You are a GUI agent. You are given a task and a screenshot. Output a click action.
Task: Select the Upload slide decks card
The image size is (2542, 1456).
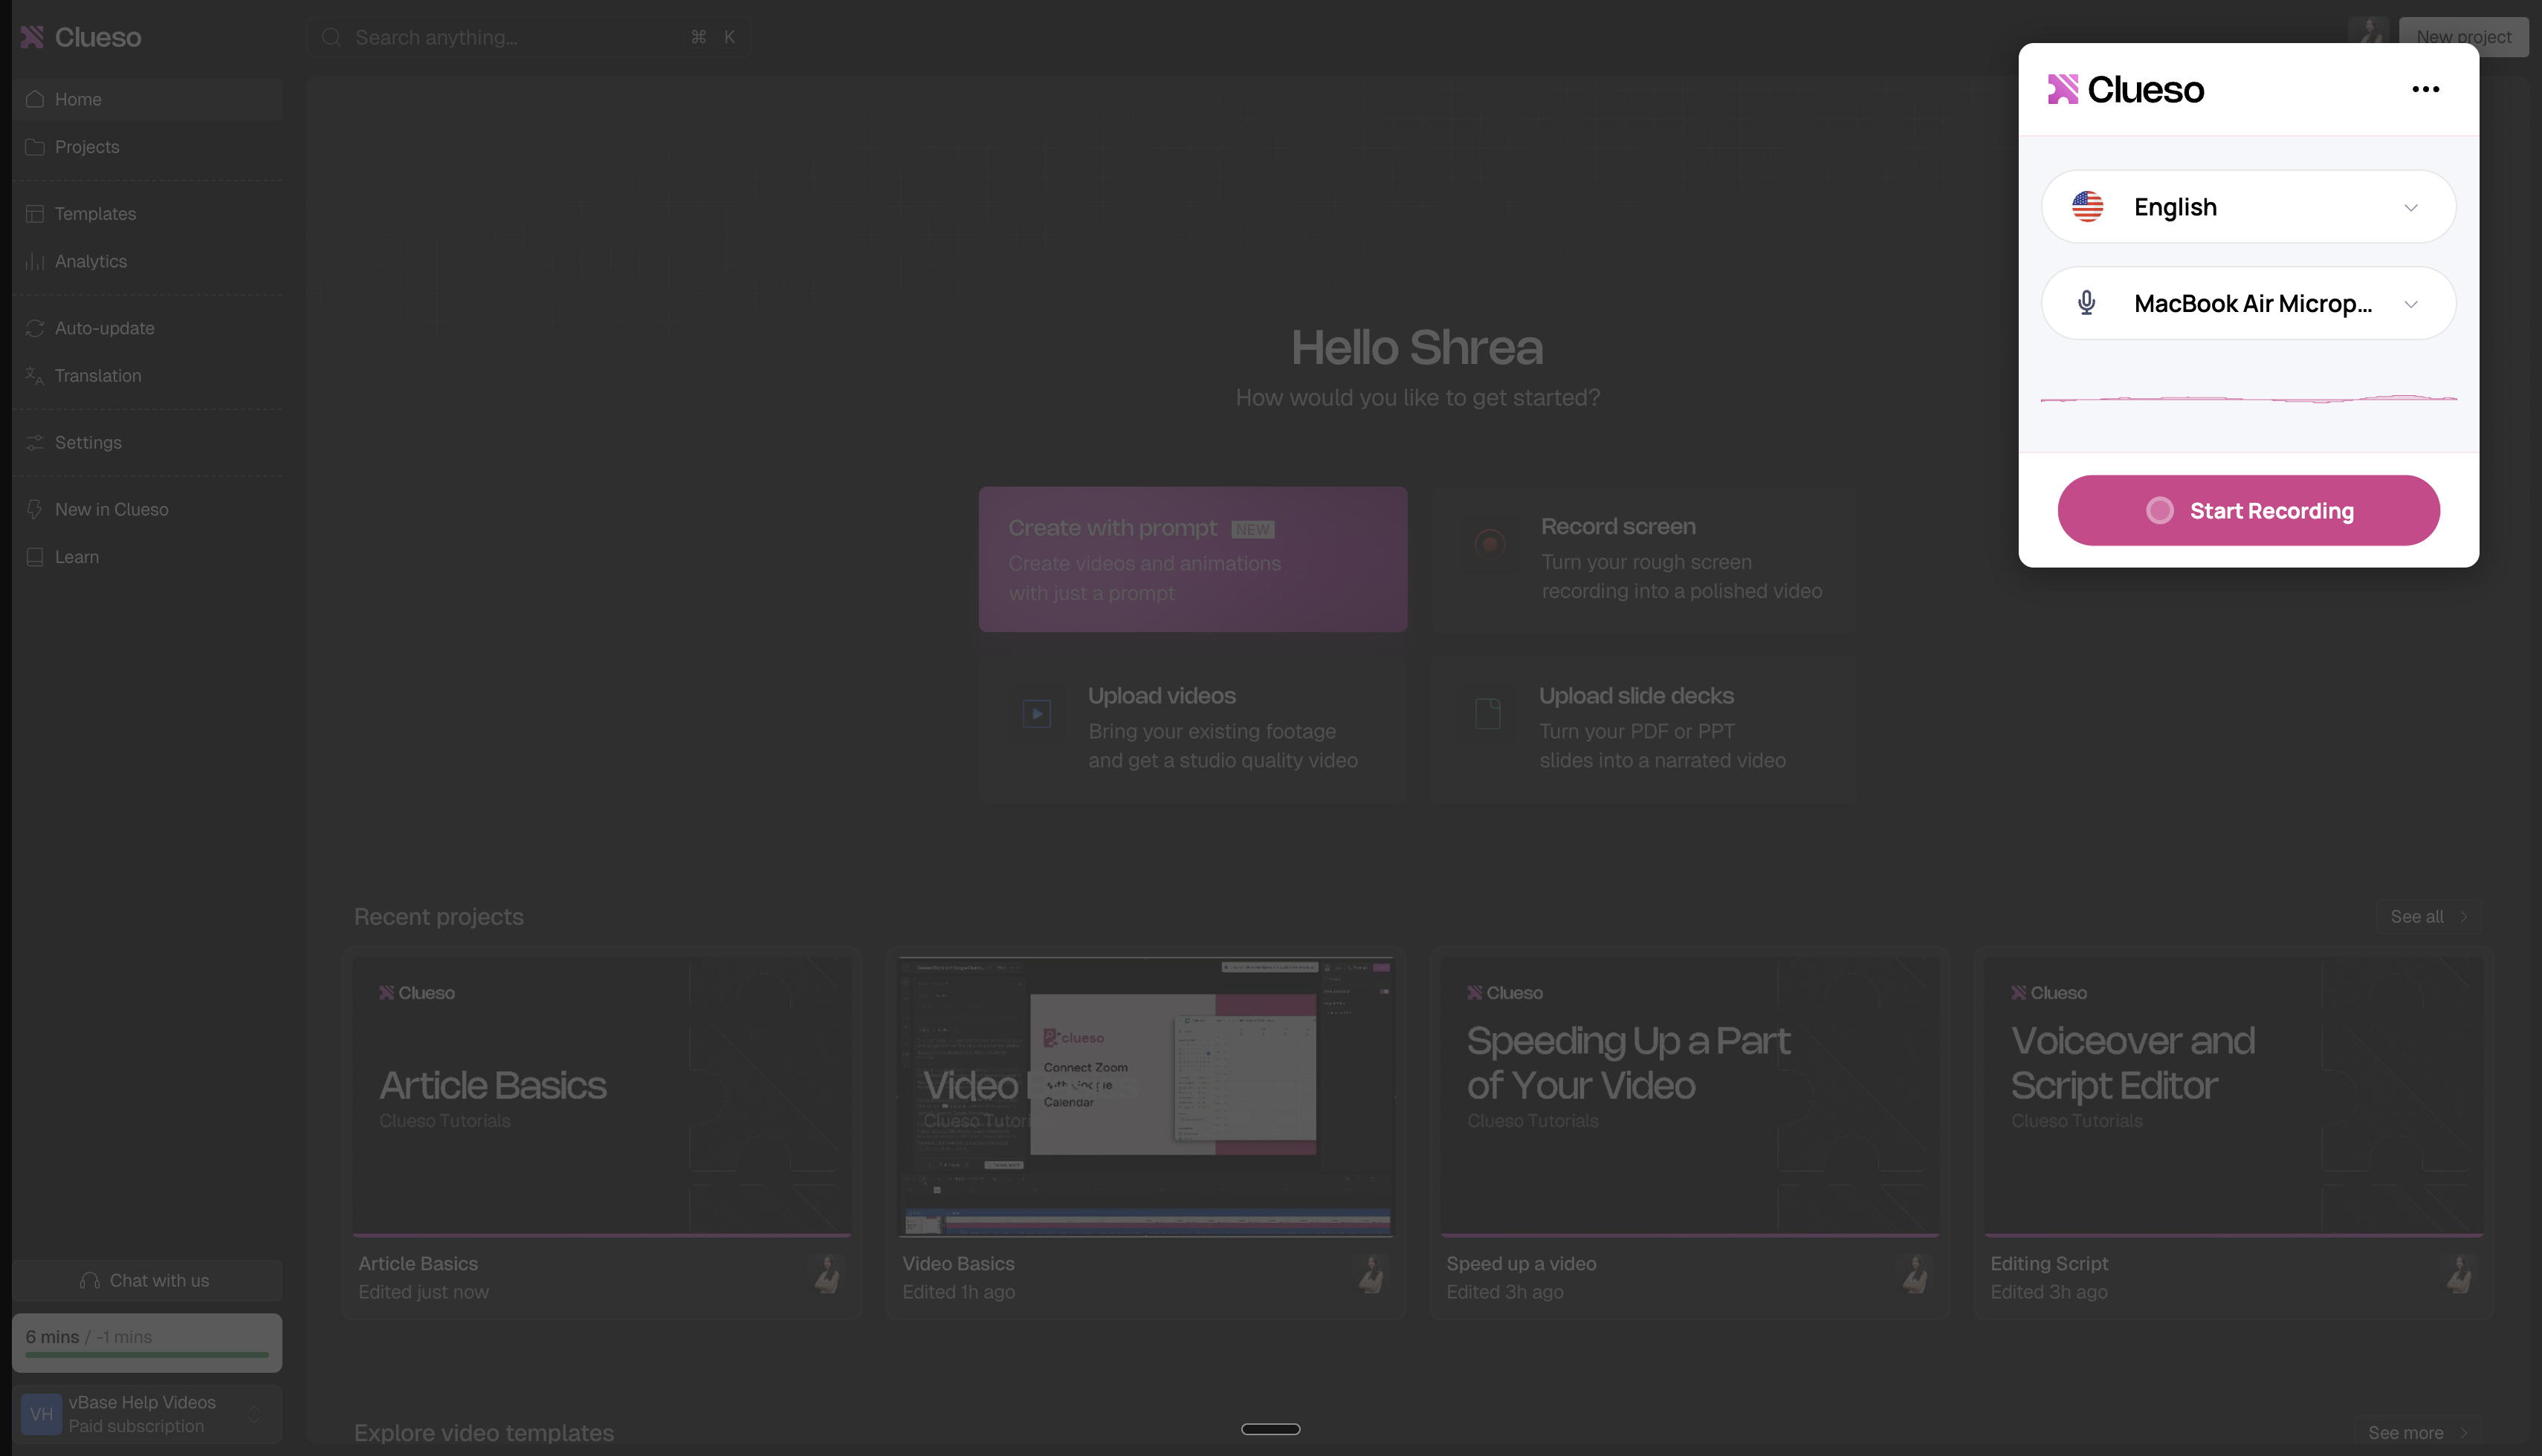(x=1643, y=729)
